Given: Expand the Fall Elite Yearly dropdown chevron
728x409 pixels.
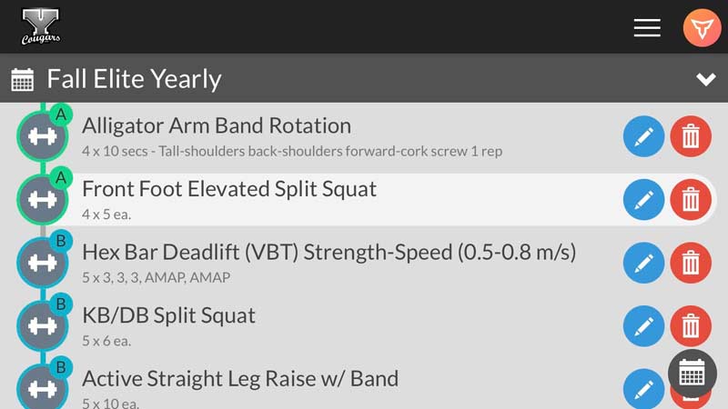Looking at the screenshot, I should click(706, 79).
